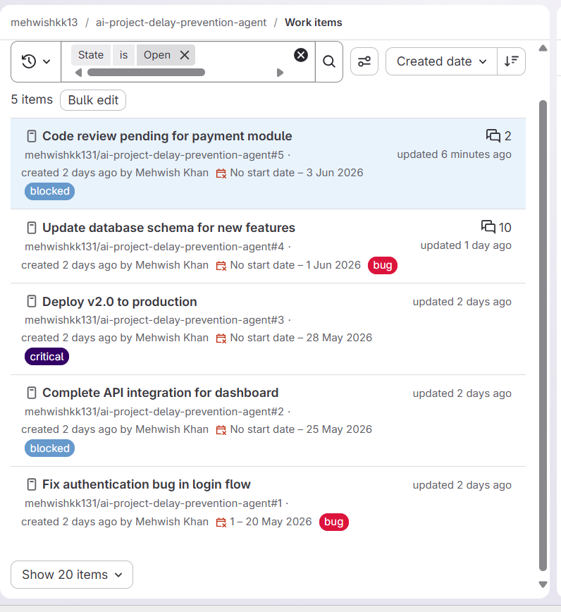Click due date calendar icon on authentication bug
The height and width of the screenshot is (612, 561).
point(221,522)
